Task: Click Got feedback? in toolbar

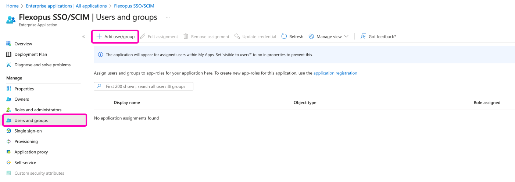Action: (378, 37)
